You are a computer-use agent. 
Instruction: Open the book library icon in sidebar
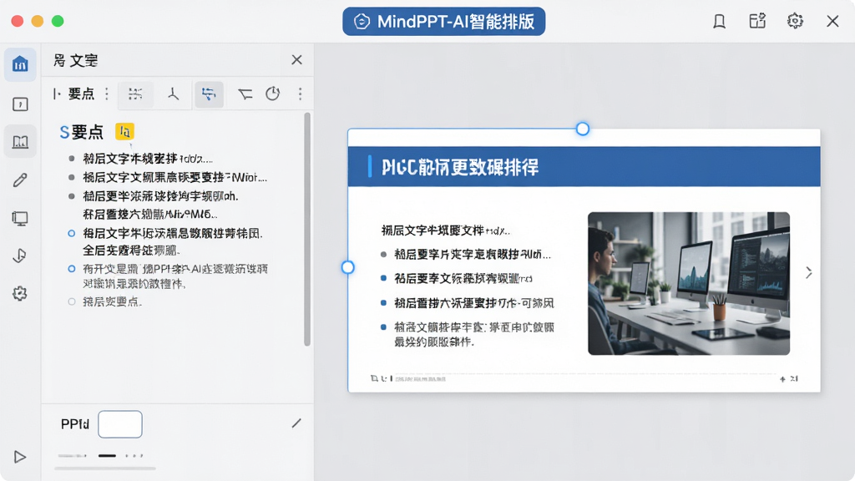pyautogui.click(x=20, y=142)
